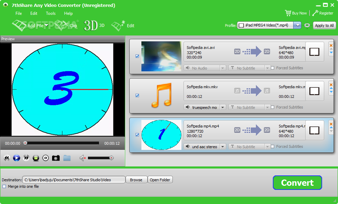Enable Forced Subtitles for avi file

click(272, 68)
